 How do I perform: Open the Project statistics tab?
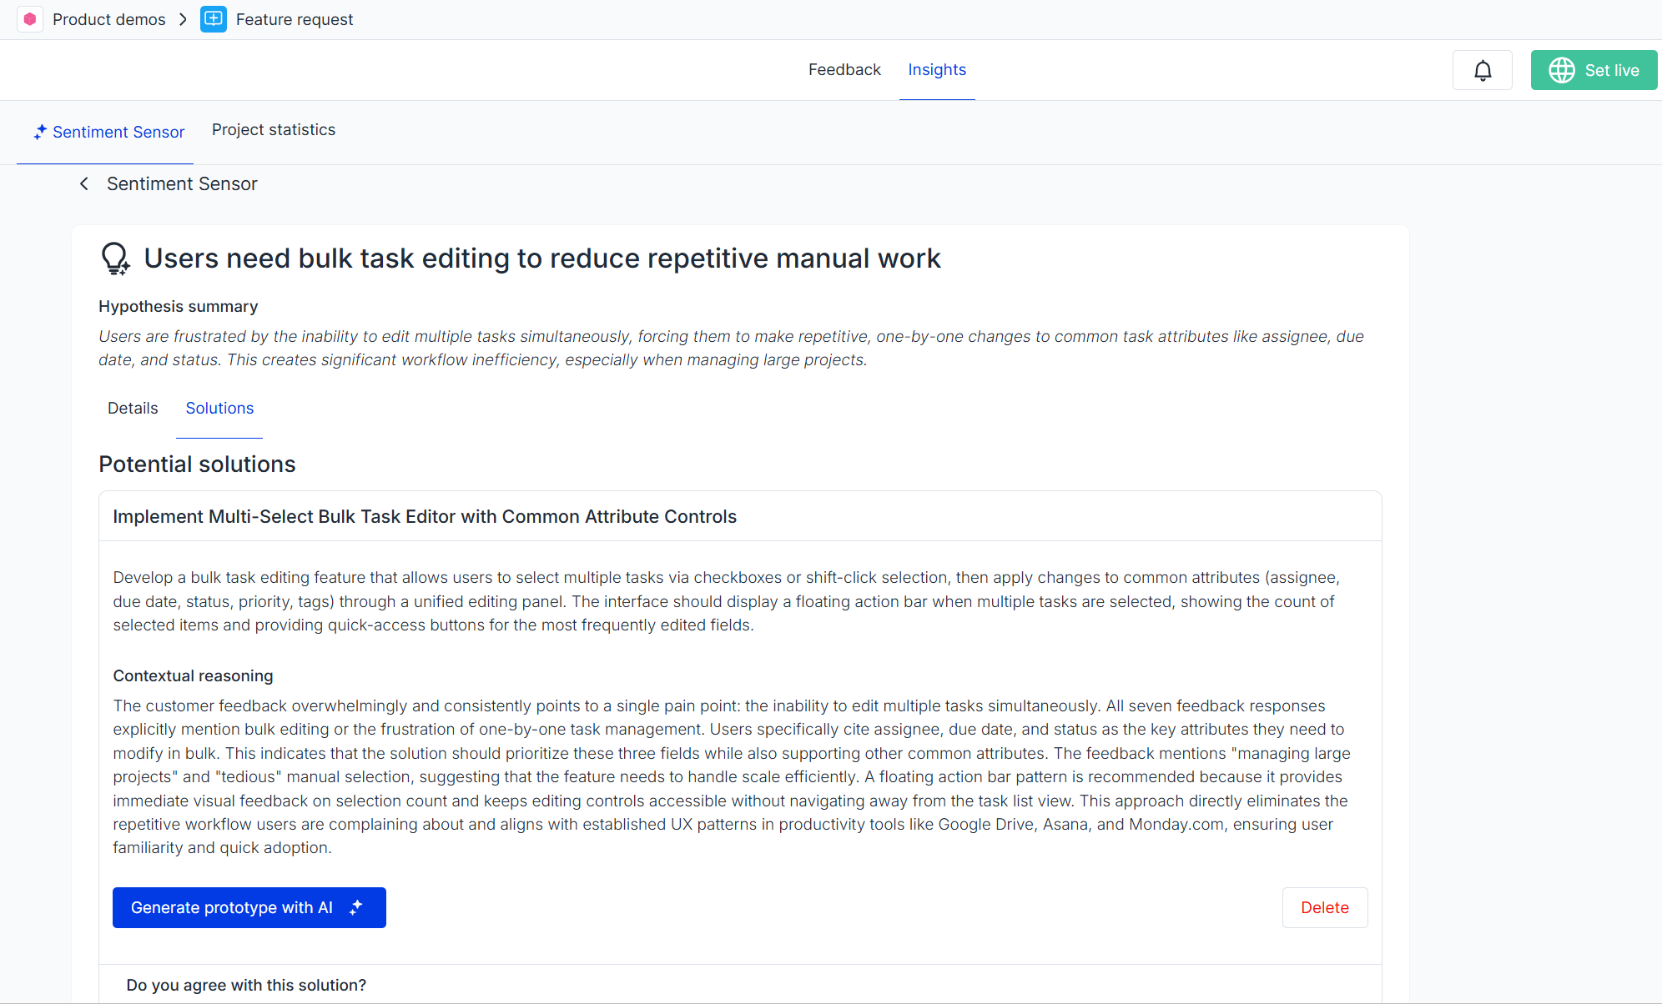click(x=273, y=129)
